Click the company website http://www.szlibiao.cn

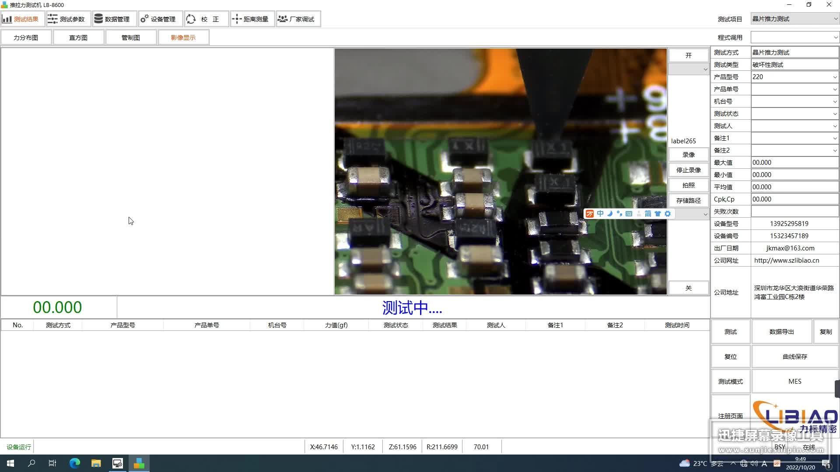[x=787, y=260]
